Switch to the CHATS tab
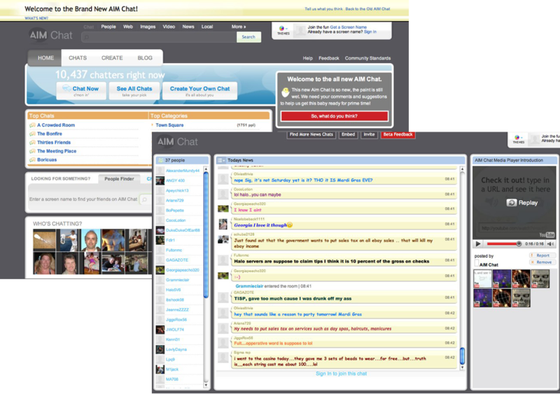 point(78,58)
